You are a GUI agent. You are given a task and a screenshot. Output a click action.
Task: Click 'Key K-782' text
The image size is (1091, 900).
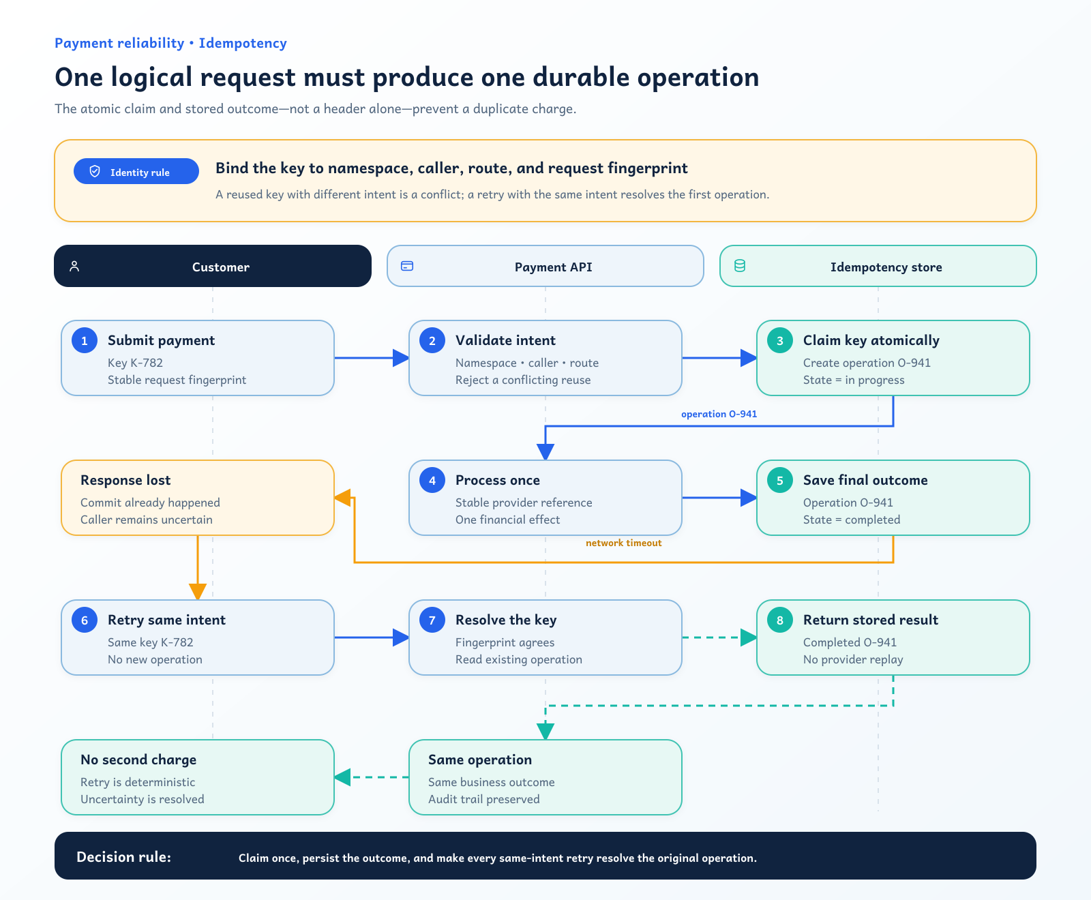(135, 363)
